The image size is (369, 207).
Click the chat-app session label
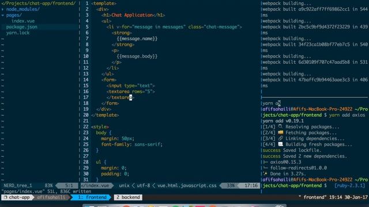19,197
